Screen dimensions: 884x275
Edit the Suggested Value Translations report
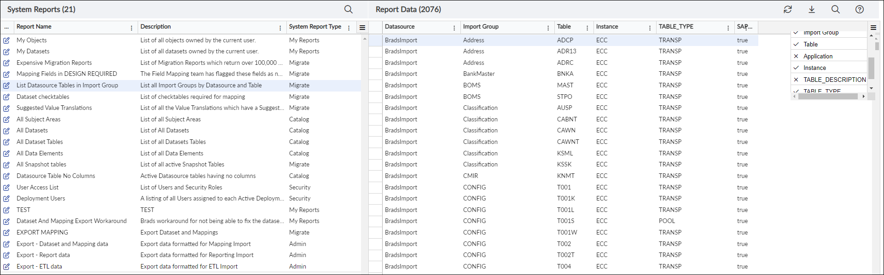(6, 108)
